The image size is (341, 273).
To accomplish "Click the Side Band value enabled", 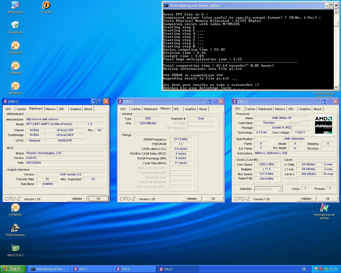I will pos(47,184).
